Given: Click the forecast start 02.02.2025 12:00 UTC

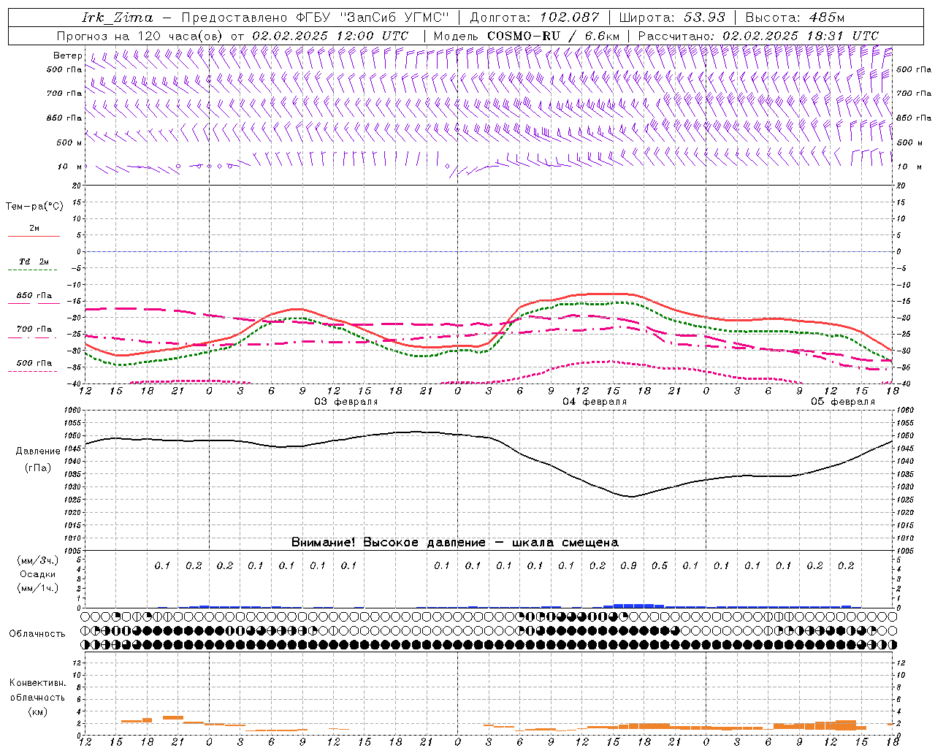Looking at the screenshot, I should (330, 36).
